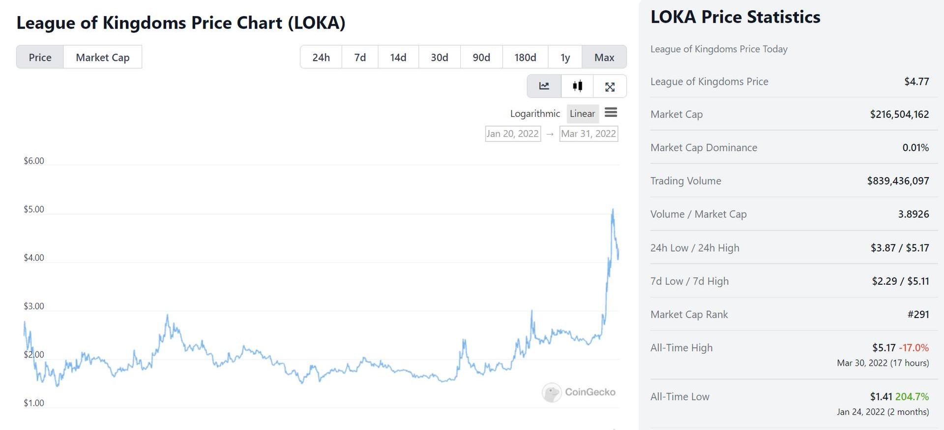This screenshot has width=944, height=430.
Task: Set chart range to 1y
Action: point(565,57)
